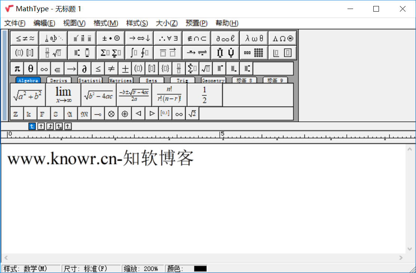
Task: Switch to the Sets tab
Action: tap(152, 80)
